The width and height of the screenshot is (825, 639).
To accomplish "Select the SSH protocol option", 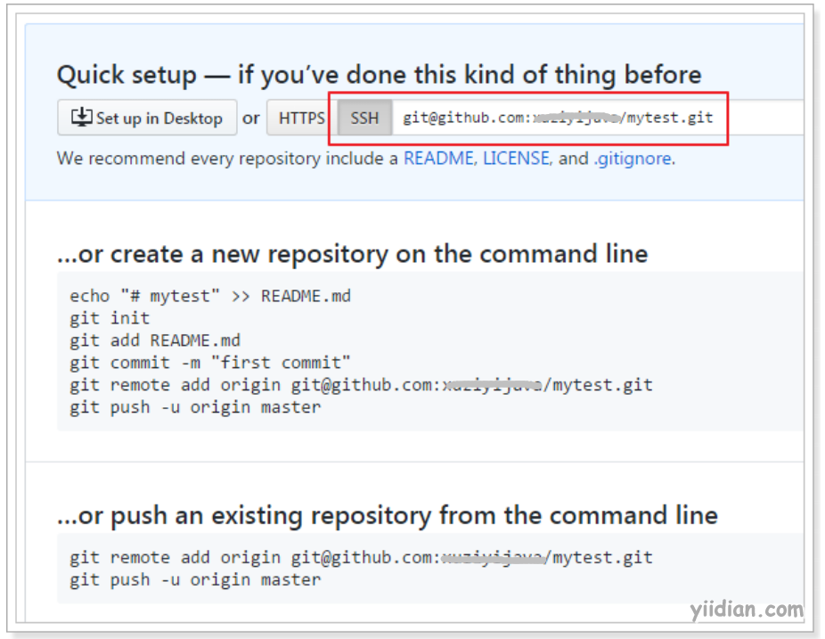I will (364, 118).
